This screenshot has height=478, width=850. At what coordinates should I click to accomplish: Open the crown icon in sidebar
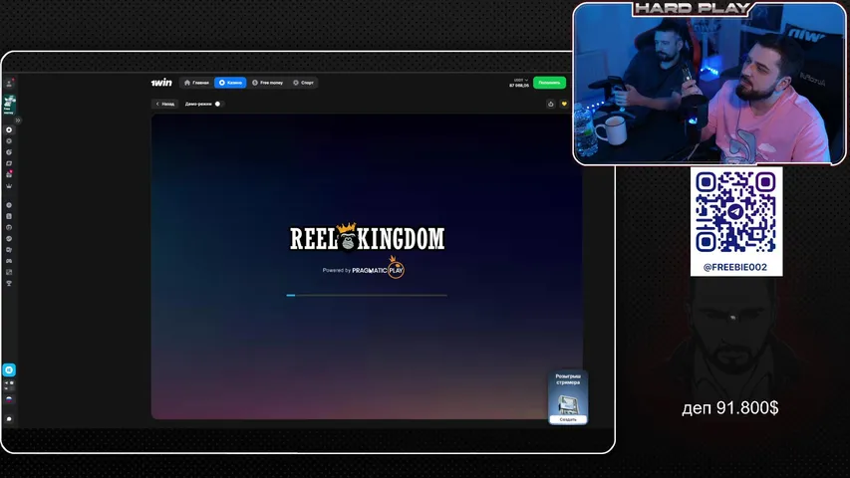pos(9,186)
